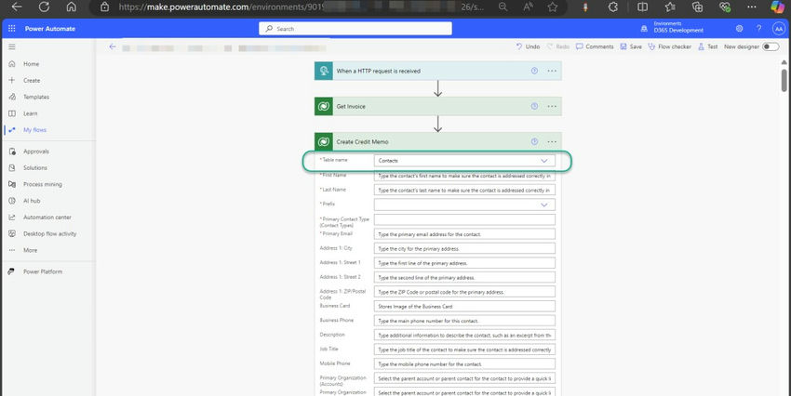Open help for HTTP request trigger
791x396 pixels.
coord(534,71)
